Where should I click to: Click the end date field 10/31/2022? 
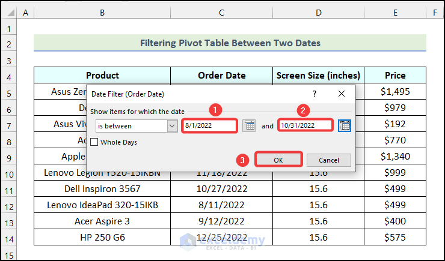coord(305,126)
